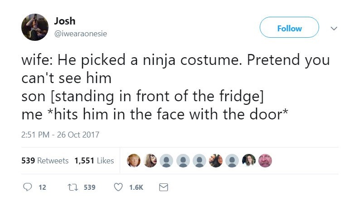Expand the tweet options chevron menu
Image resolution: width=359 pixels, height=207 pixels.
click(x=335, y=28)
